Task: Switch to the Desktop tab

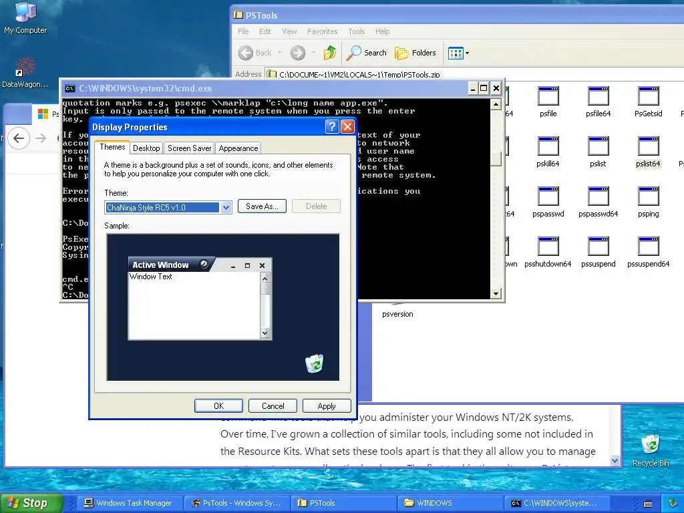Action: click(146, 148)
